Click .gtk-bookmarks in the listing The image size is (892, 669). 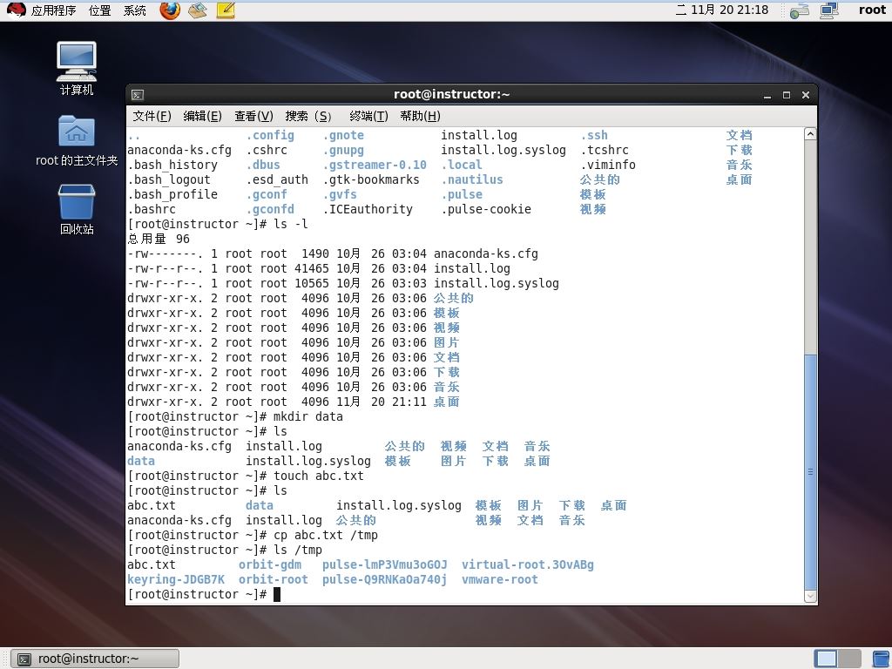point(371,179)
